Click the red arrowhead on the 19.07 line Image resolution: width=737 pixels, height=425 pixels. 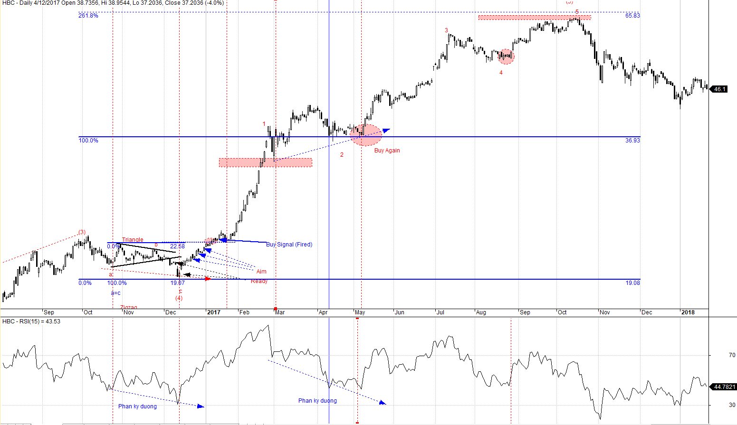208,279
